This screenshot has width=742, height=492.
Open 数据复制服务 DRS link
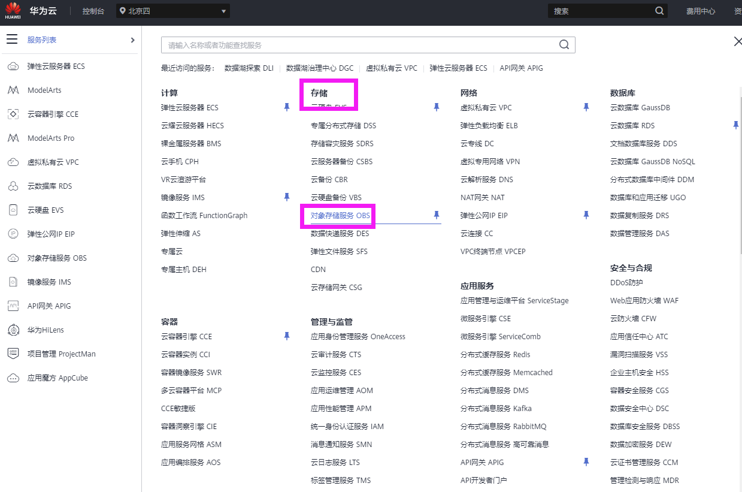[640, 216]
